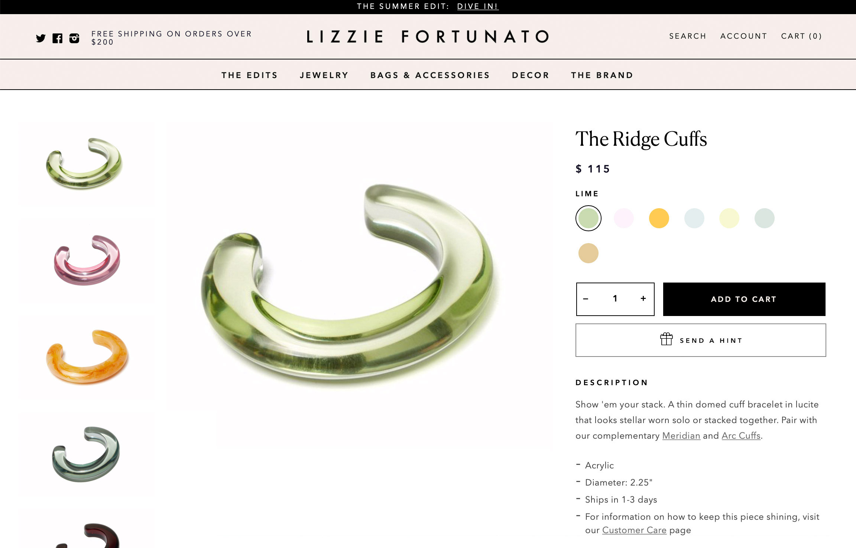Image resolution: width=856 pixels, height=548 pixels.
Task: Select the tan beige color swatch
Action: click(588, 254)
